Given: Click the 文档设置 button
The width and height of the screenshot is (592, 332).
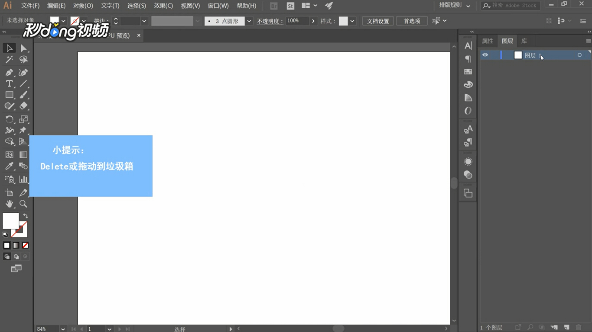Looking at the screenshot, I should 378,21.
